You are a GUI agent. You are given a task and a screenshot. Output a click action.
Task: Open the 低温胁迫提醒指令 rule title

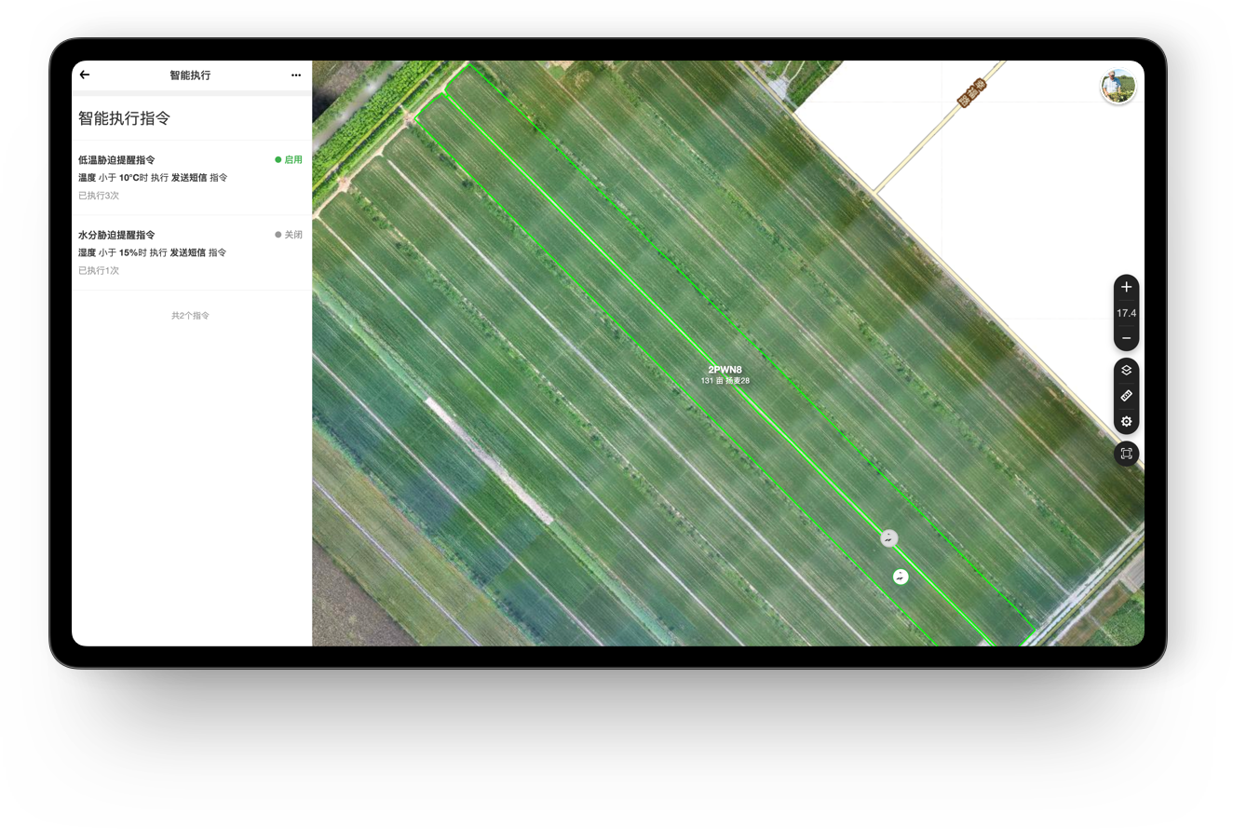pos(116,160)
